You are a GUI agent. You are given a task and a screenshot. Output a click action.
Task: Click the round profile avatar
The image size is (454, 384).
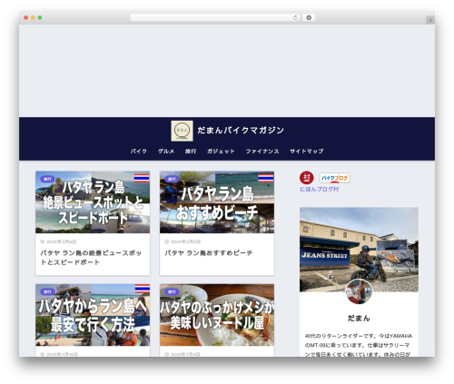[x=359, y=291]
